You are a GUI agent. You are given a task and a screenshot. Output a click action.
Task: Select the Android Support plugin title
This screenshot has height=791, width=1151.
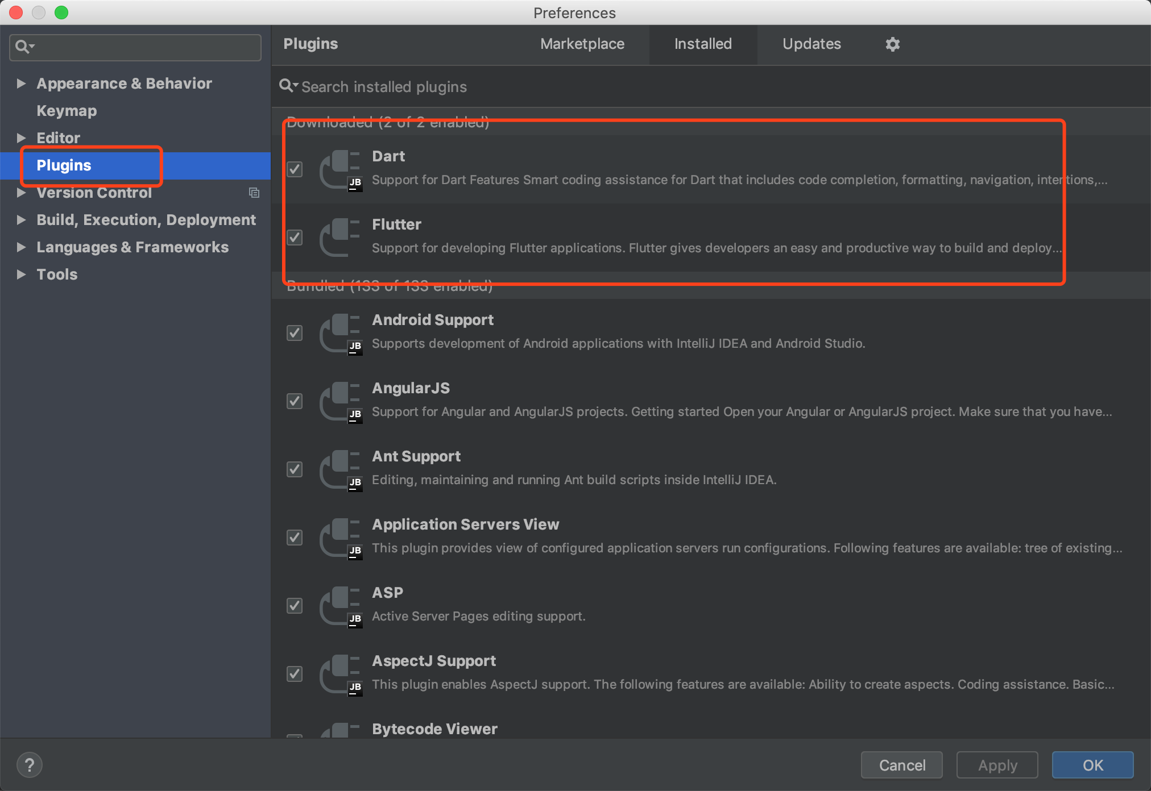point(433,320)
